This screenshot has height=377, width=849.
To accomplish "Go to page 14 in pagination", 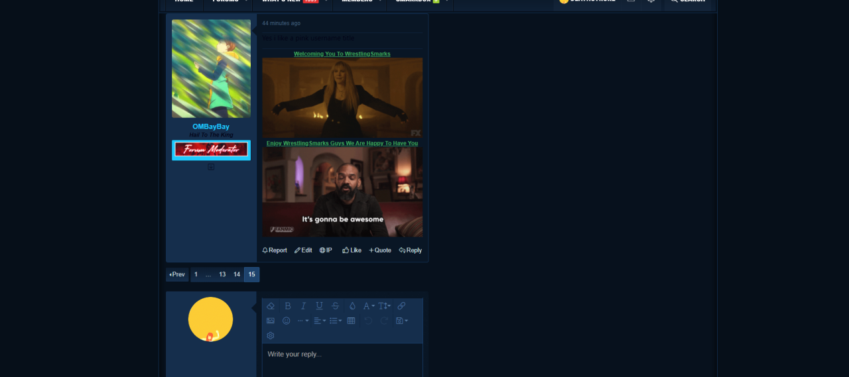I will [x=237, y=274].
